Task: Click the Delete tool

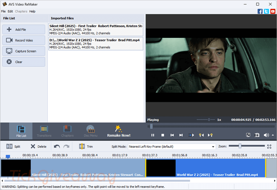Action: click(38, 146)
